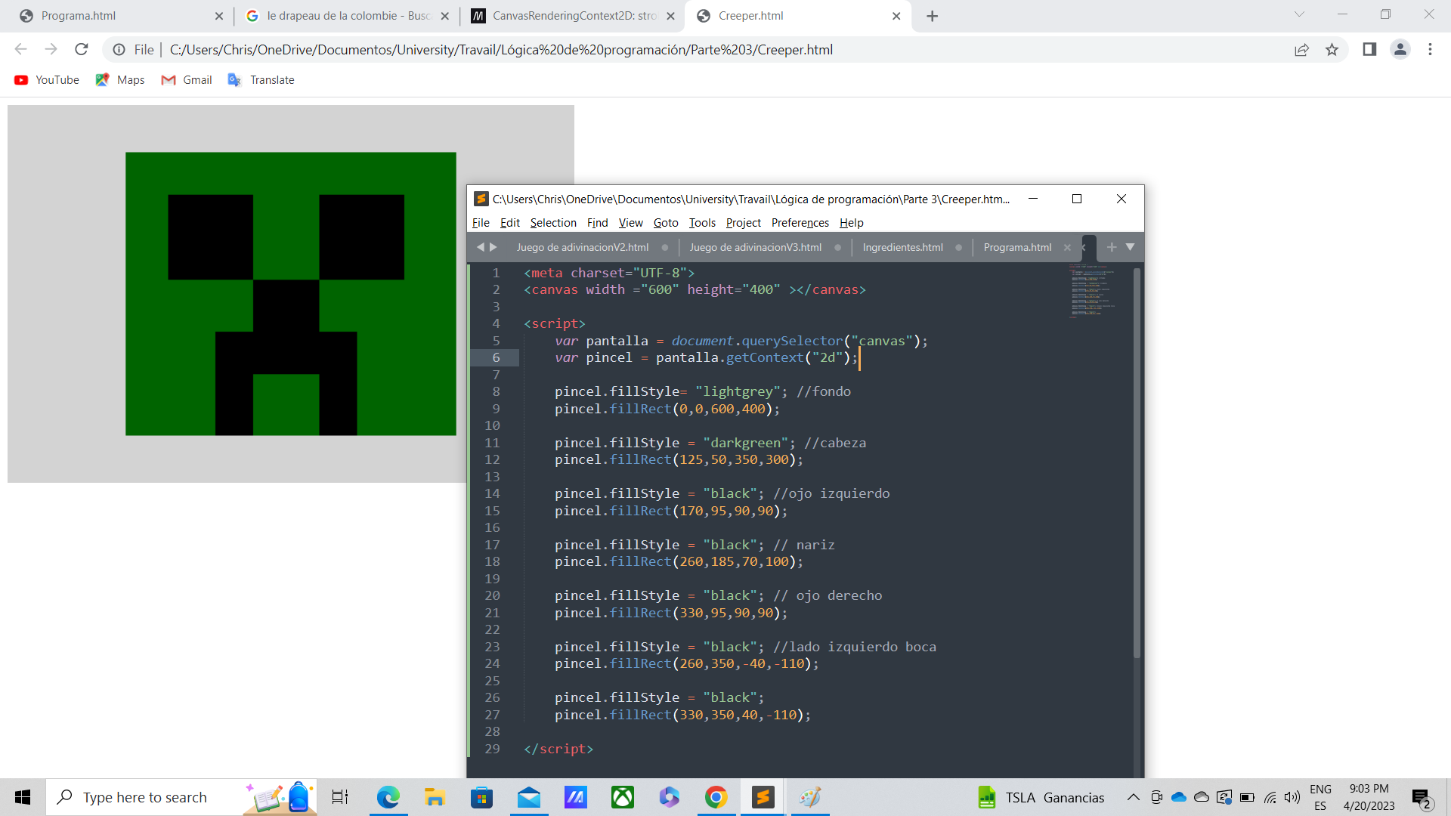This screenshot has height=816, width=1451.
Task: Click Sublime next tab arrow
Action: (493, 247)
